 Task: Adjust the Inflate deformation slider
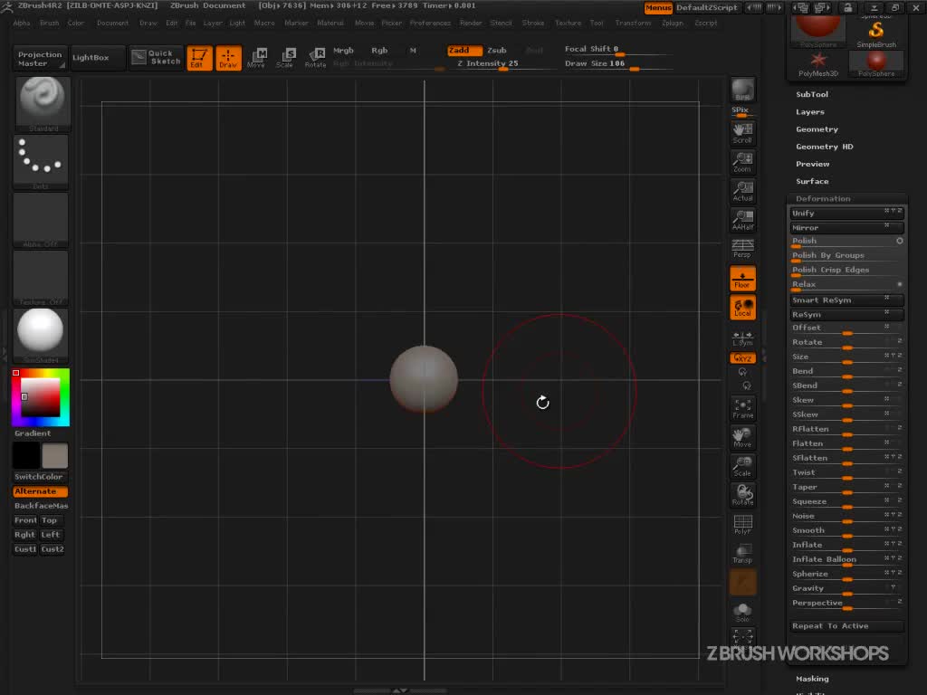click(846, 545)
